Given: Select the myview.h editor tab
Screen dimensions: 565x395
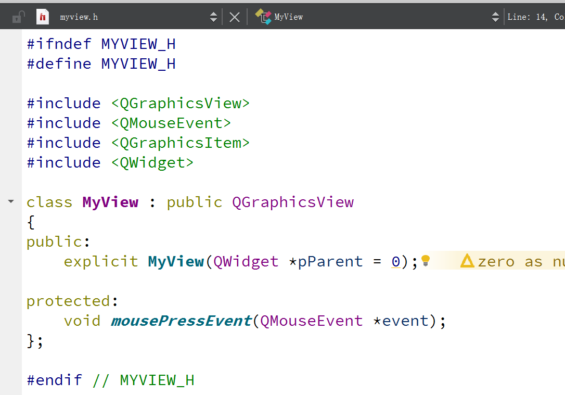Looking at the screenshot, I should click(x=79, y=16).
